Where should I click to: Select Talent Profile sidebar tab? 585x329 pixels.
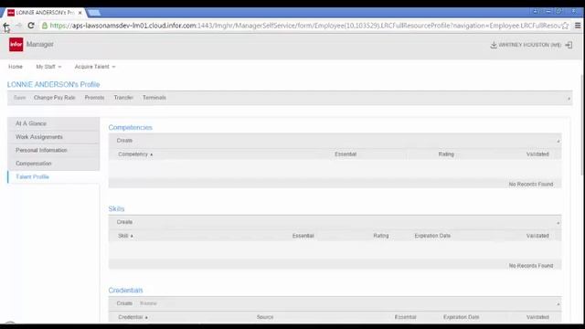[x=53, y=176]
